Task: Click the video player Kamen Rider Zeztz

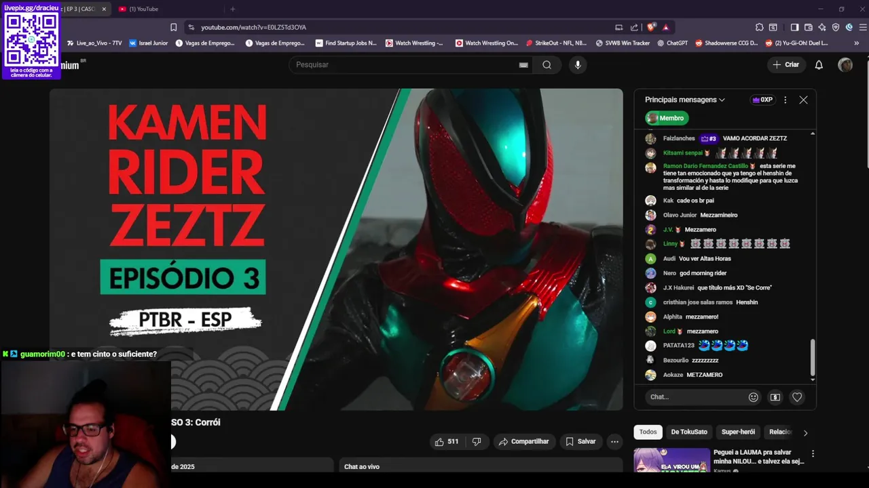Action: point(336,249)
